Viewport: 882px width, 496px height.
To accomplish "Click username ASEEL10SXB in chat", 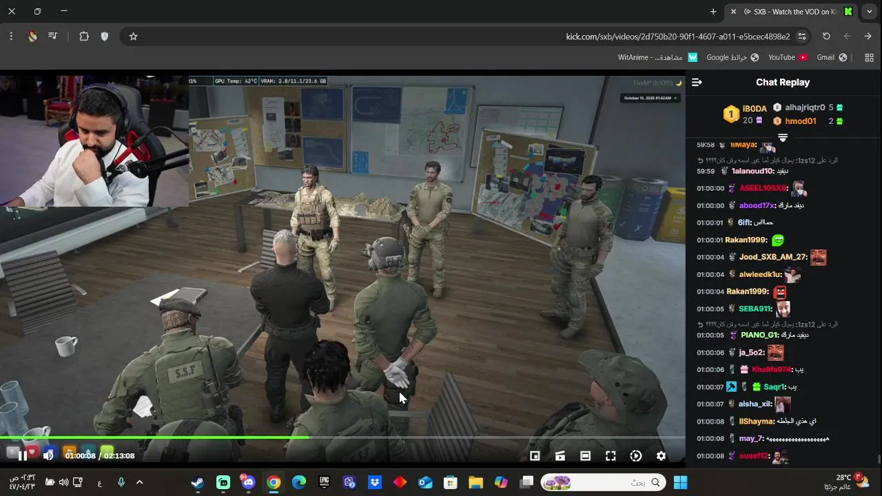I will pyautogui.click(x=763, y=188).
